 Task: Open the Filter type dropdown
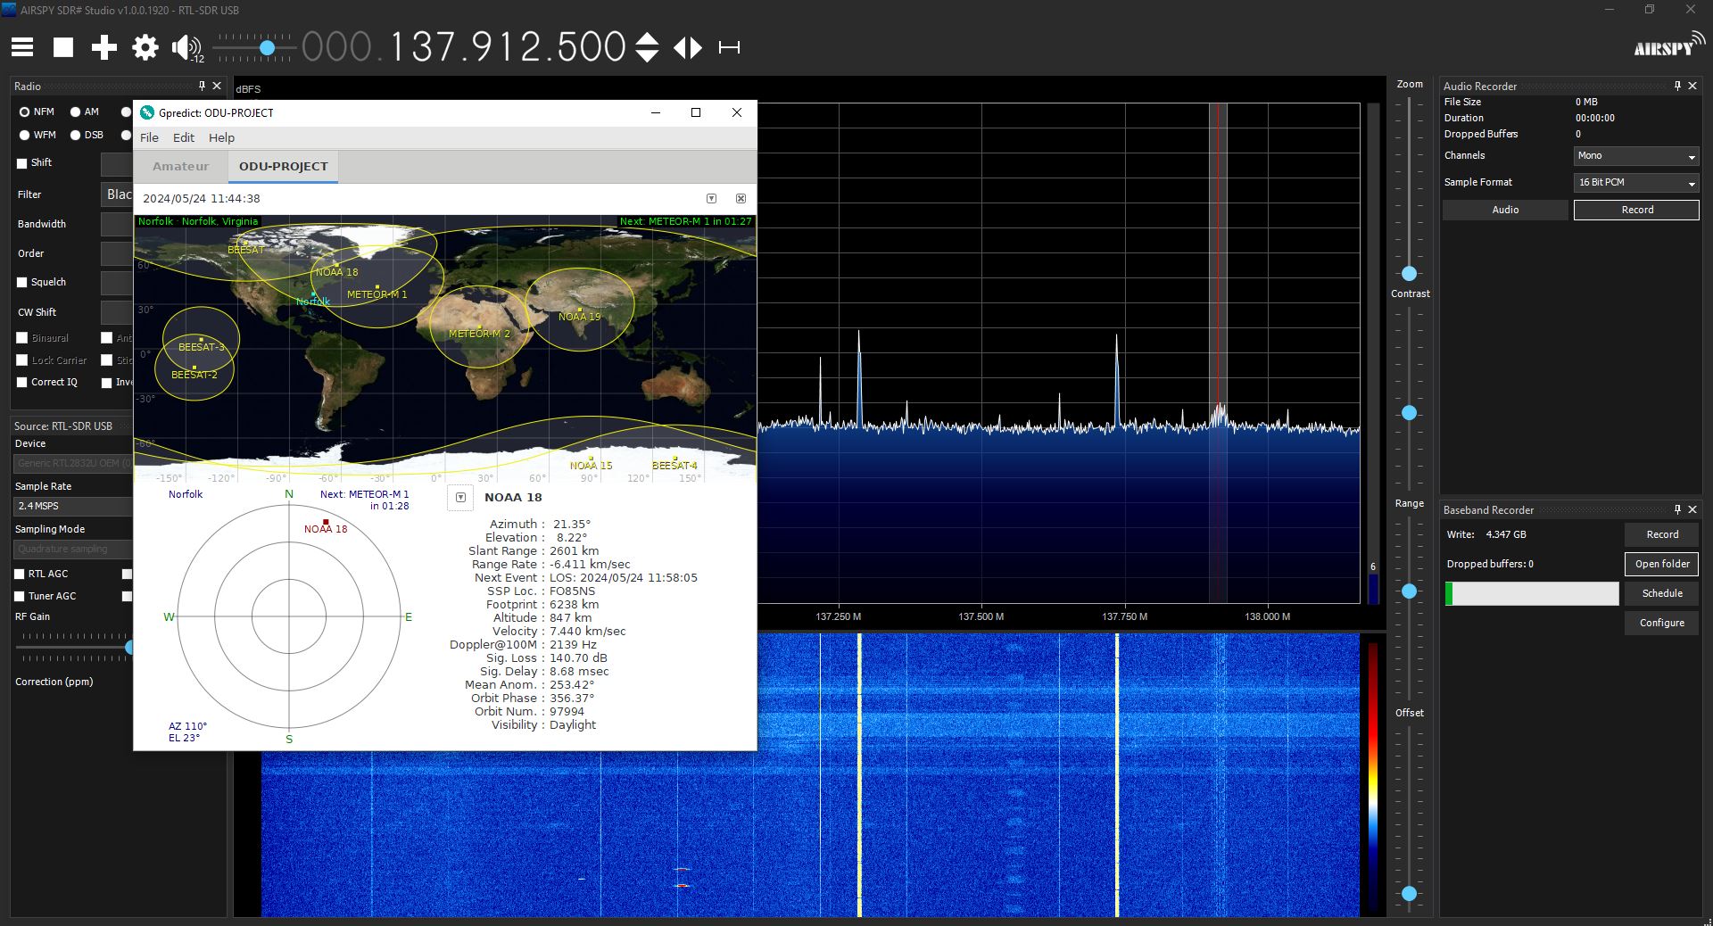pos(117,194)
